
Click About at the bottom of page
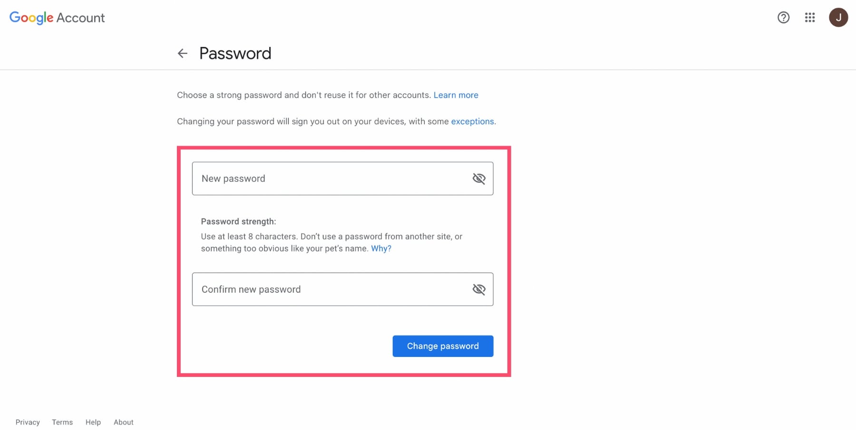[x=123, y=422]
